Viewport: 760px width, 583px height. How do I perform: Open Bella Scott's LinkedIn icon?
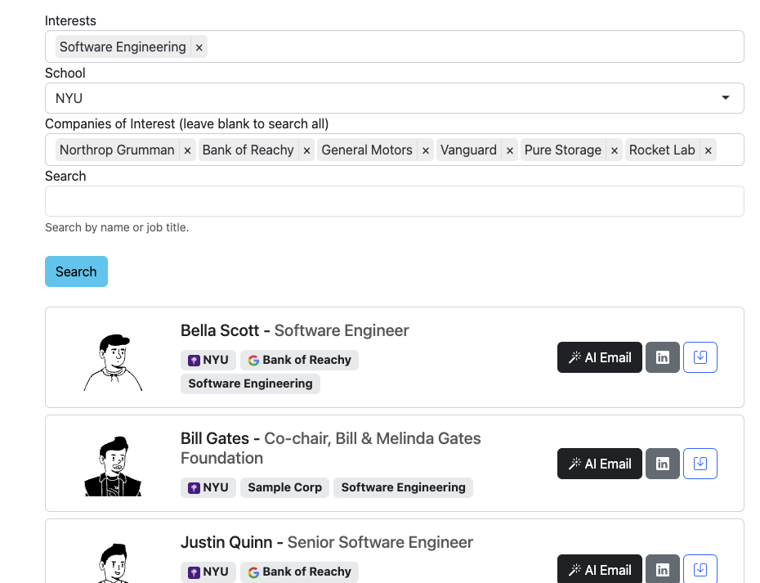click(662, 357)
